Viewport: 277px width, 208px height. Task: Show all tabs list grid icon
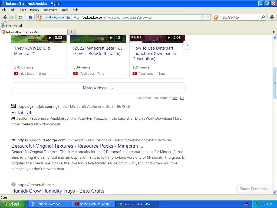click(274, 32)
